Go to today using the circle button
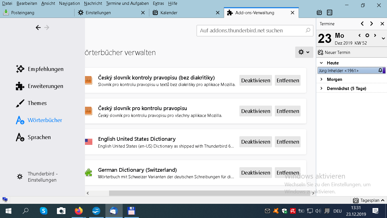 367,35
